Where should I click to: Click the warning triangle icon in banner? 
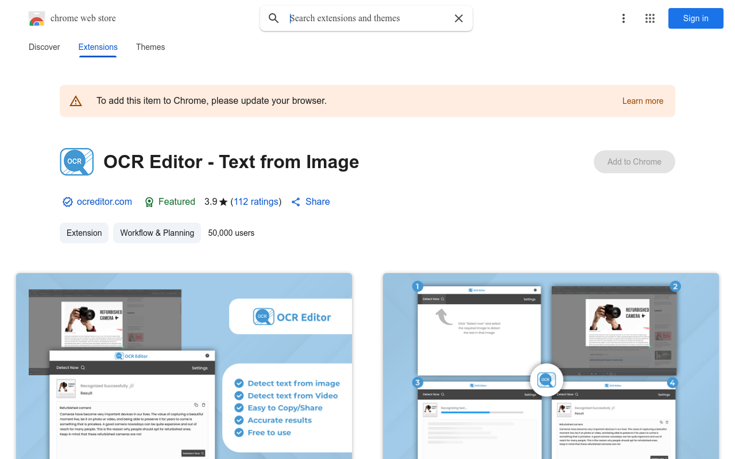[76, 101]
